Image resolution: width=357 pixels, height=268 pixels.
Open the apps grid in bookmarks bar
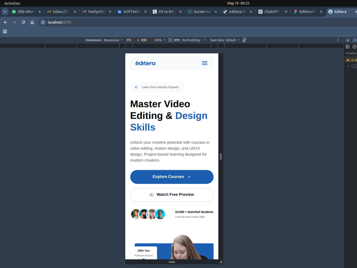(x=5, y=31)
